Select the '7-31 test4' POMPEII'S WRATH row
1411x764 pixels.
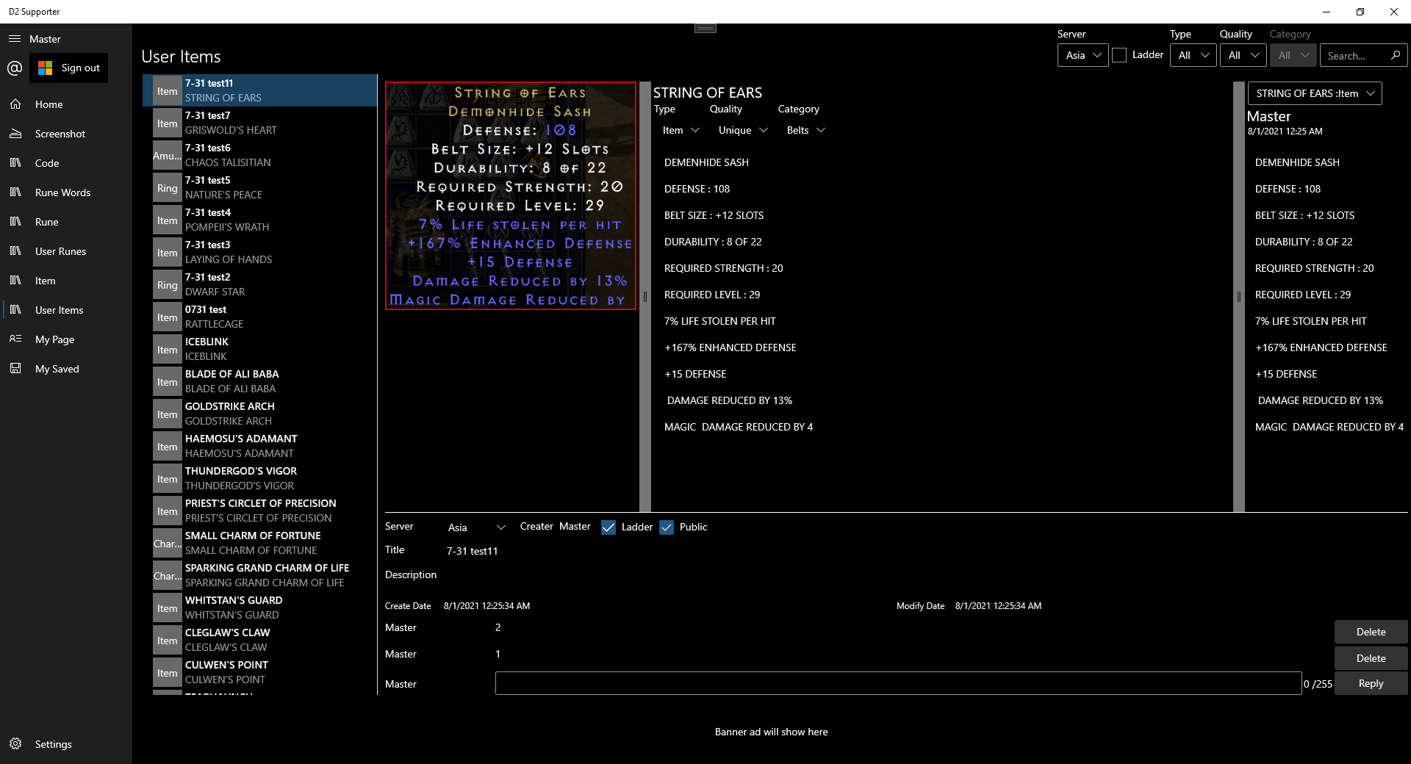coord(259,220)
